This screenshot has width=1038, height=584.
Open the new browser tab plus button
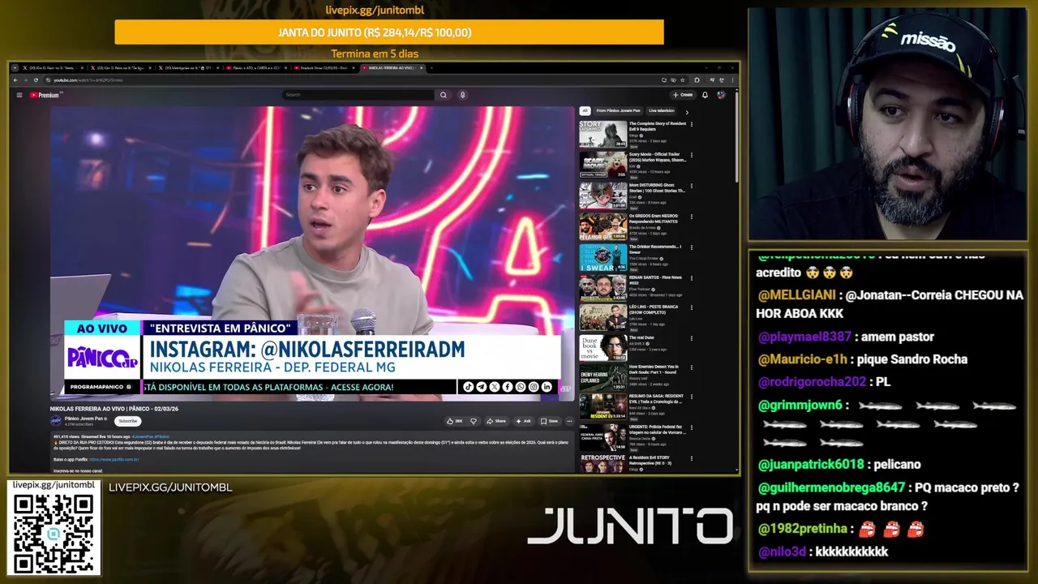tap(431, 68)
